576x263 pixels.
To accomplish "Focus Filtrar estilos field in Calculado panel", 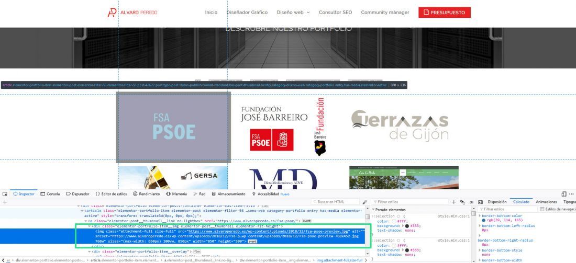I will point(508,209).
